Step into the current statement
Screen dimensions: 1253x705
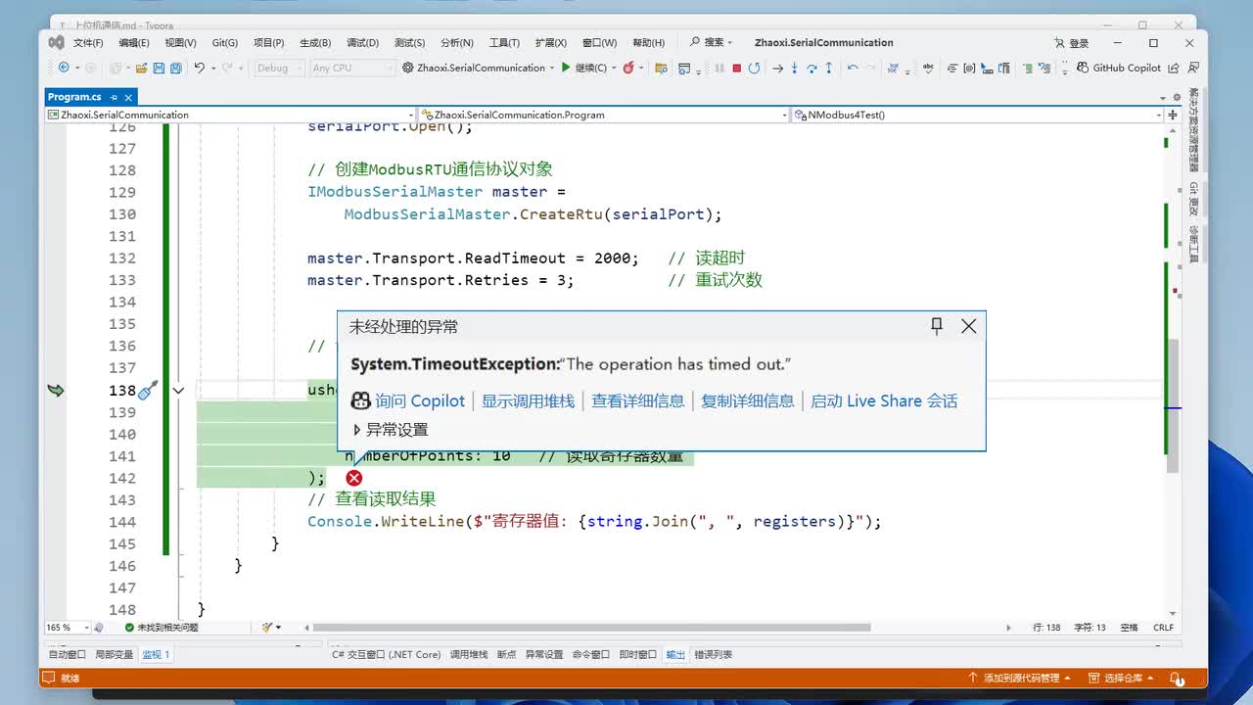[795, 68]
